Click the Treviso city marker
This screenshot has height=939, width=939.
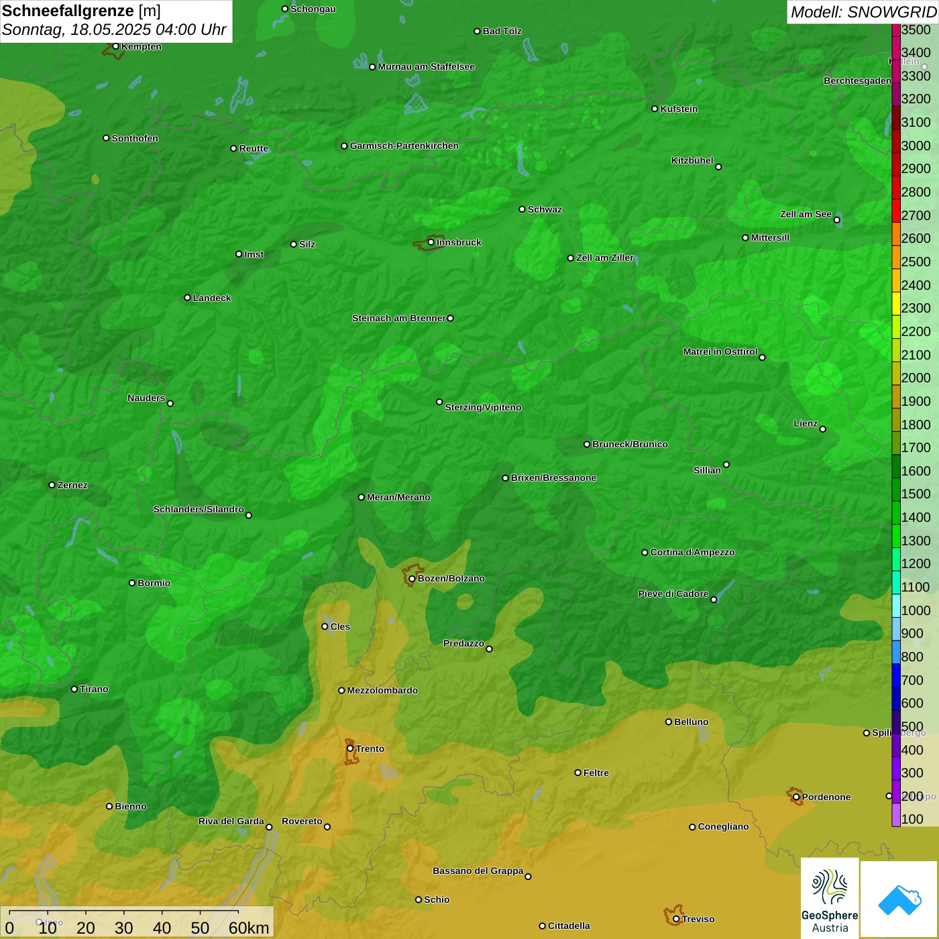point(676,919)
